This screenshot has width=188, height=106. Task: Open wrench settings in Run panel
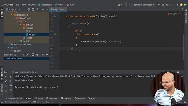[6, 81]
